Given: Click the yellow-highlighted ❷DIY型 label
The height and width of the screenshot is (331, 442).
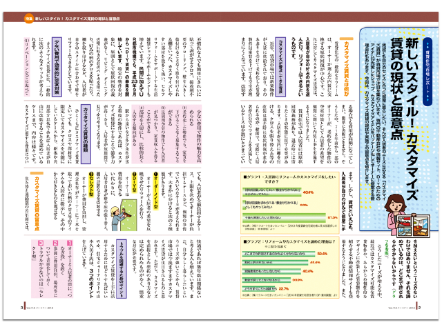Looking at the screenshot, I should tap(134, 182).
